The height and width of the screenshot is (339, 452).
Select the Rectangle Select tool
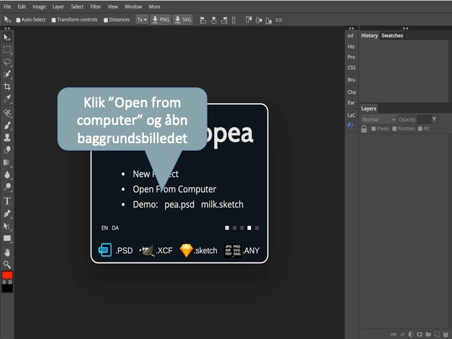tap(7, 50)
